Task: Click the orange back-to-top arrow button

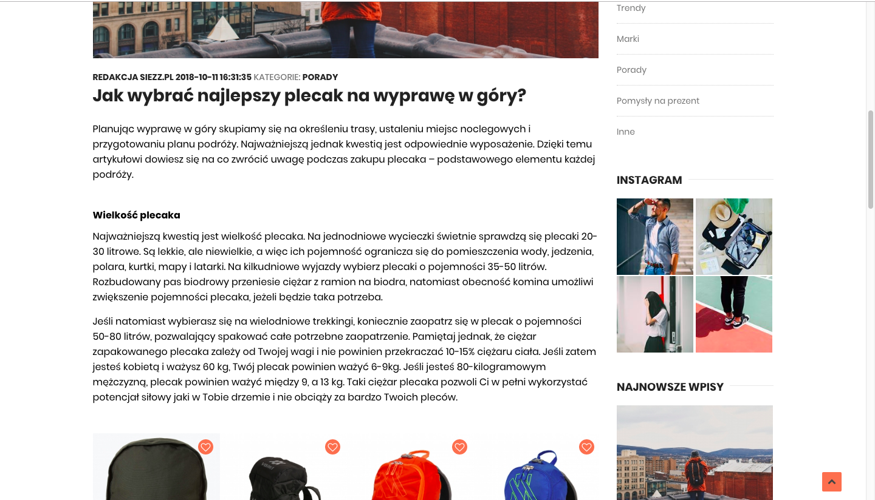Action: (832, 482)
